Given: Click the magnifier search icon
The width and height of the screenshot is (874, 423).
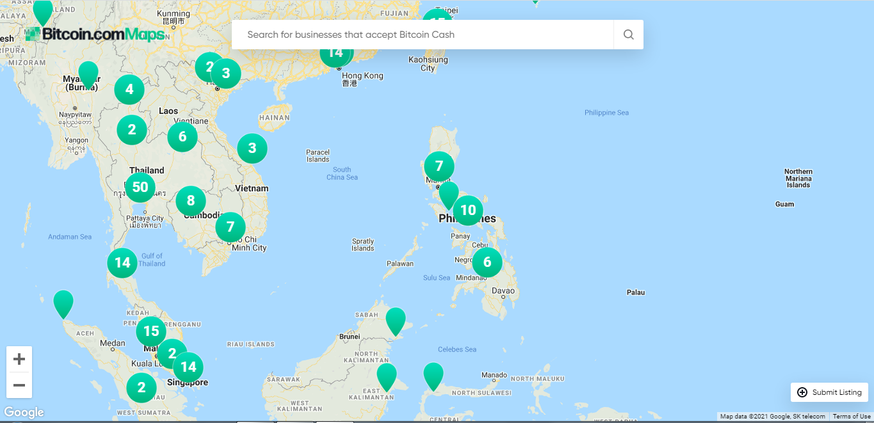Looking at the screenshot, I should [x=629, y=35].
